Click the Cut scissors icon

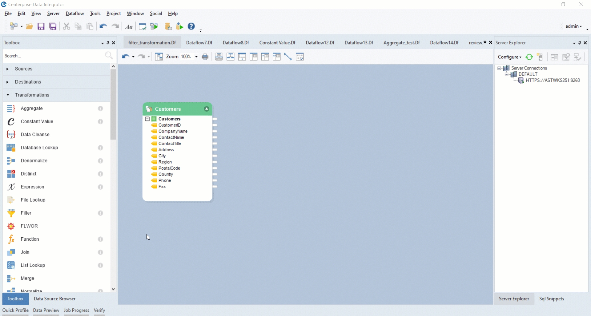pos(66,26)
